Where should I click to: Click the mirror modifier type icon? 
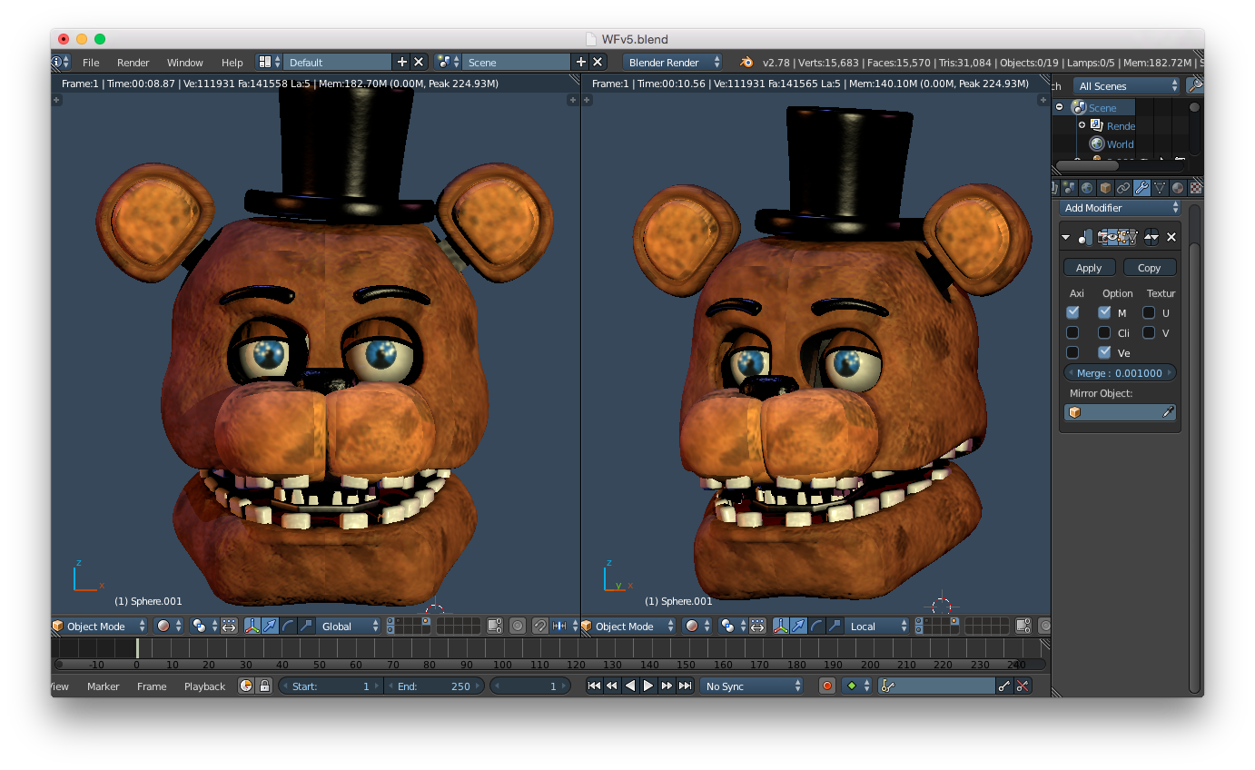(1085, 237)
